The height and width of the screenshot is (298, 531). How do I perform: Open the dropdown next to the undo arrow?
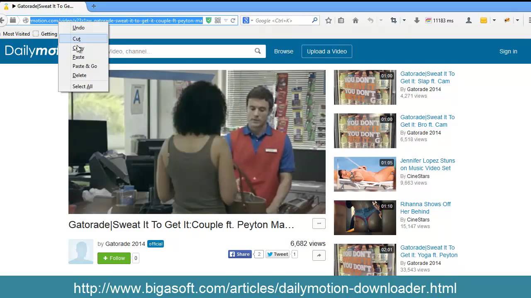381,20
